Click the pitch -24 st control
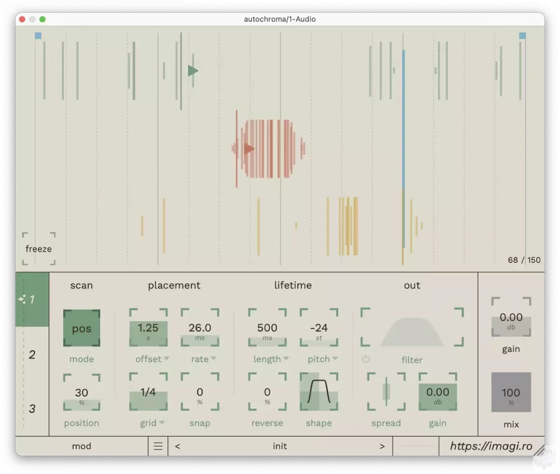 pos(319,328)
